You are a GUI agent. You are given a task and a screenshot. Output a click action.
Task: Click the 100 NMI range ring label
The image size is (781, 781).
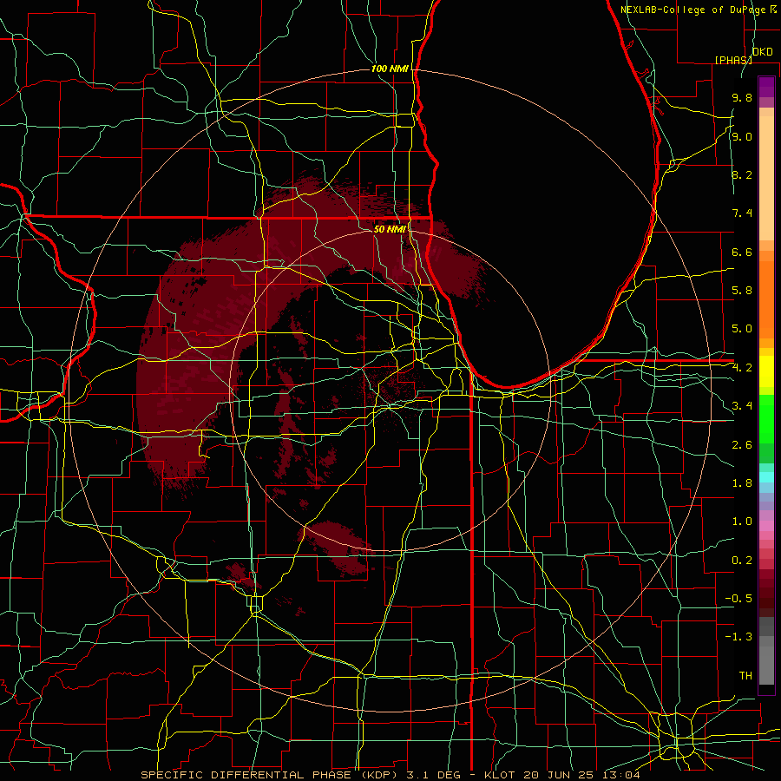tap(390, 69)
